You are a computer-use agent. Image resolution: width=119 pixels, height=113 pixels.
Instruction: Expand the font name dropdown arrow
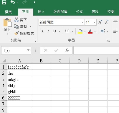click(x=82, y=22)
